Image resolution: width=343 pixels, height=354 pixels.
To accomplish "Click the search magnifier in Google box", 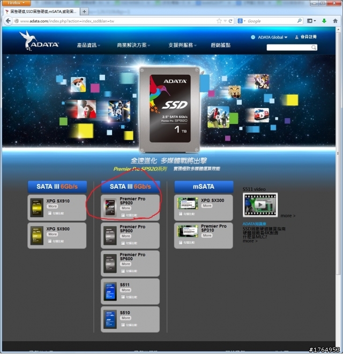I will pos(300,21).
